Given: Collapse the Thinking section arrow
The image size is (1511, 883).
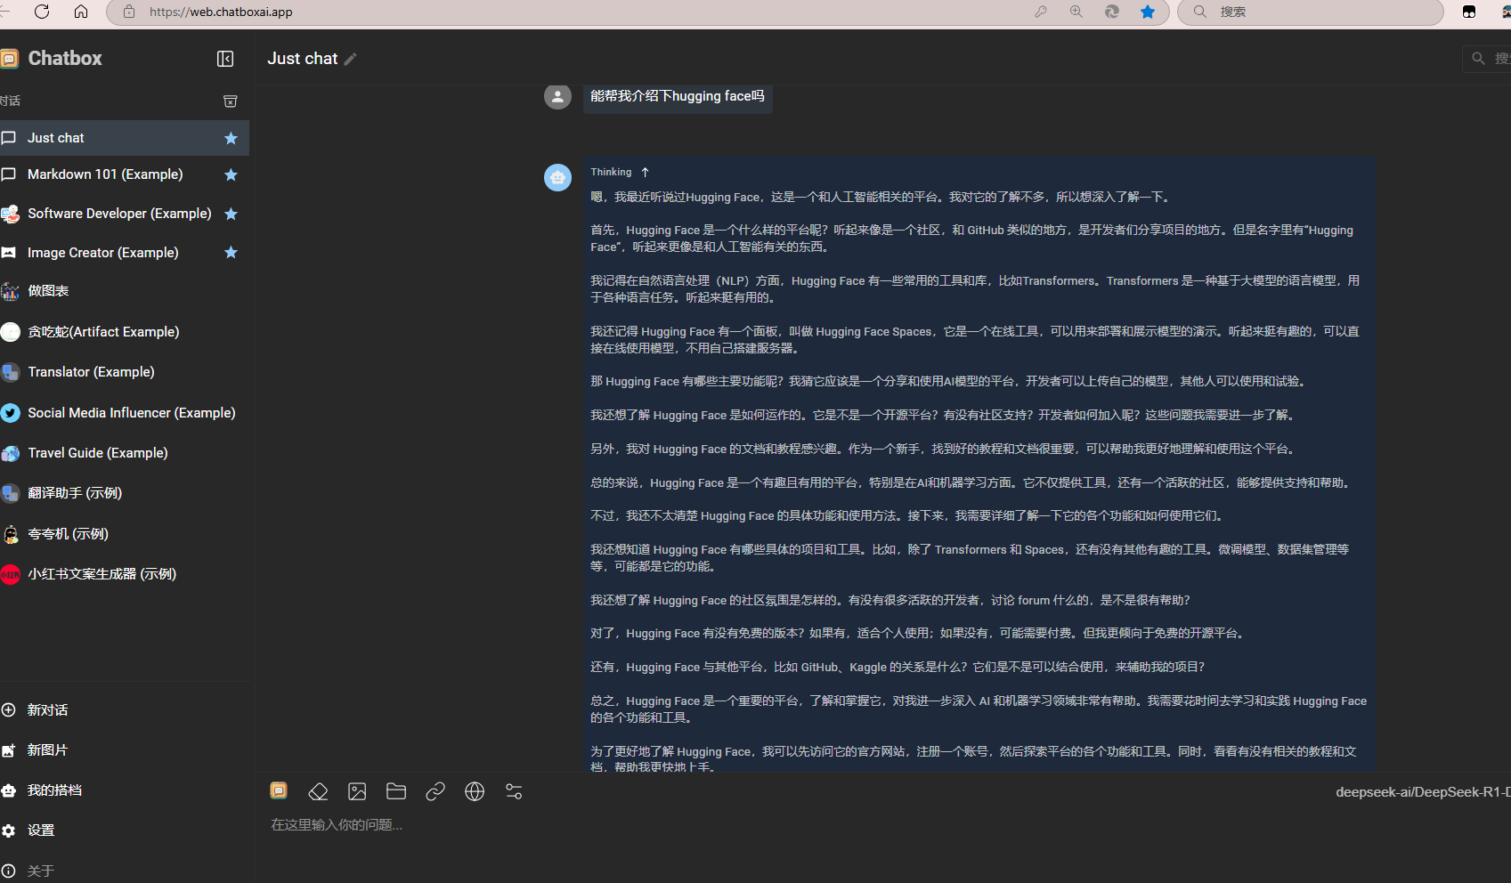Looking at the screenshot, I should click(646, 173).
